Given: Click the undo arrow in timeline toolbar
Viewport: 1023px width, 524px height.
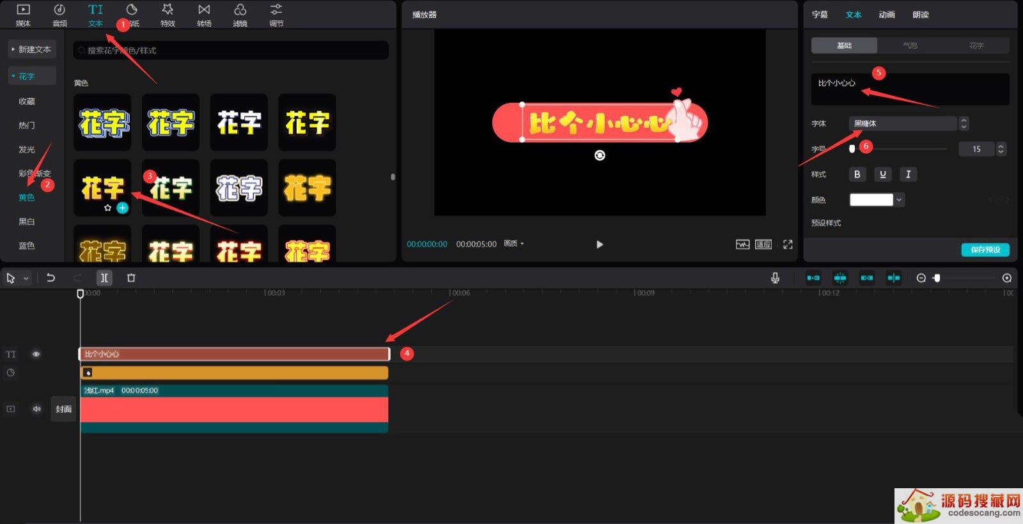Looking at the screenshot, I should click(x=51, y=278).
